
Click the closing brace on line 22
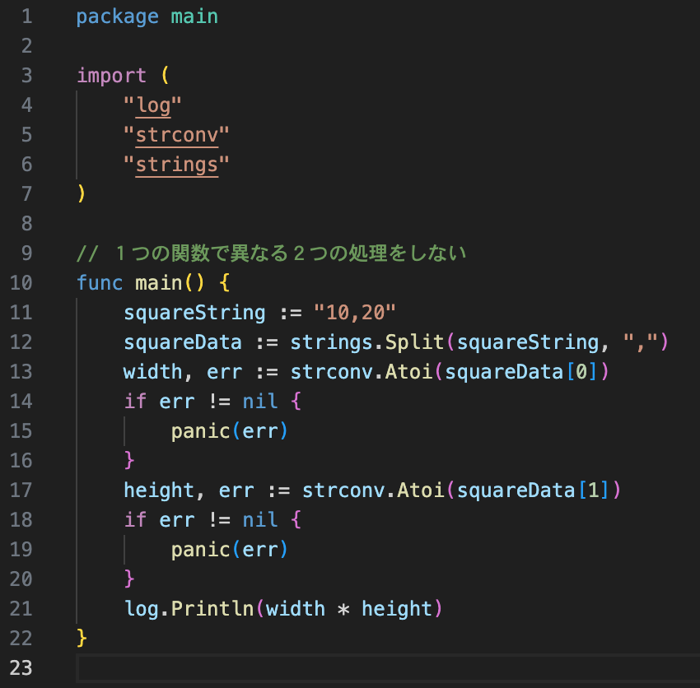tap(82, 639)
